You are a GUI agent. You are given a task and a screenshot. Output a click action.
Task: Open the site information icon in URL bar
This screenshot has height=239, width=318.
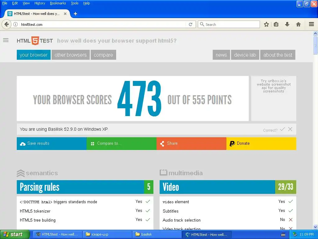tap(16, 24)
